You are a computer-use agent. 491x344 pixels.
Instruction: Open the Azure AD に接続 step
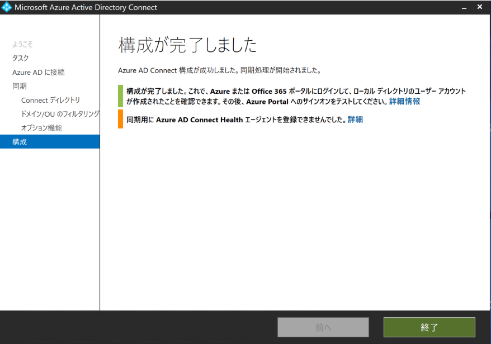[x=38, y=72]
